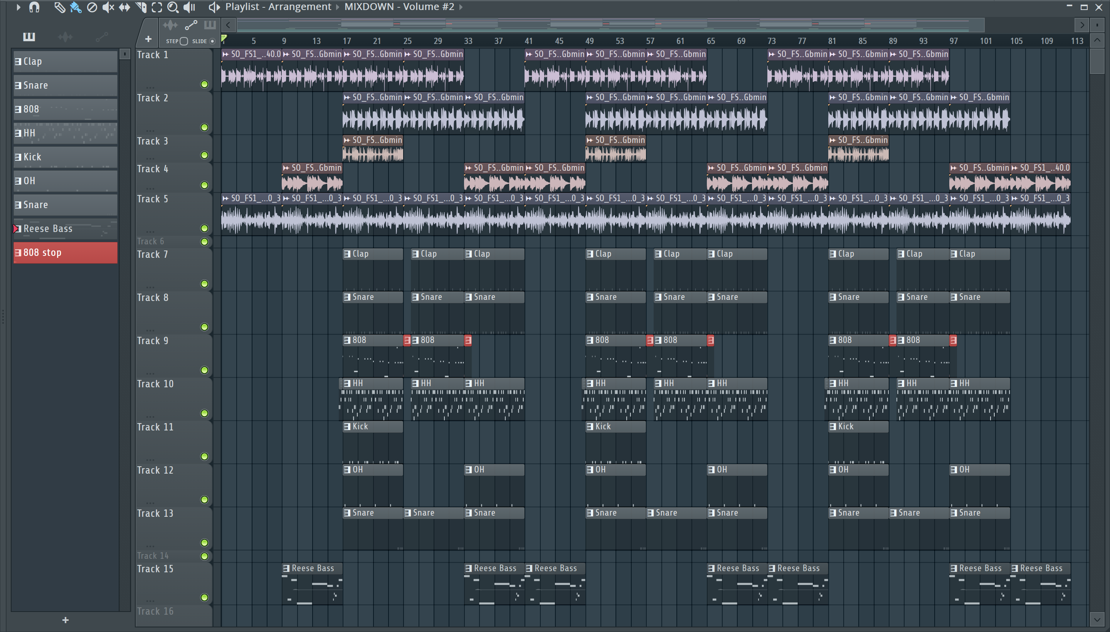Screen dimensions: 1110x632
Task: Click MIXDOWN - Volume #2 breadcrumb
Action: (x=399, y=7)
